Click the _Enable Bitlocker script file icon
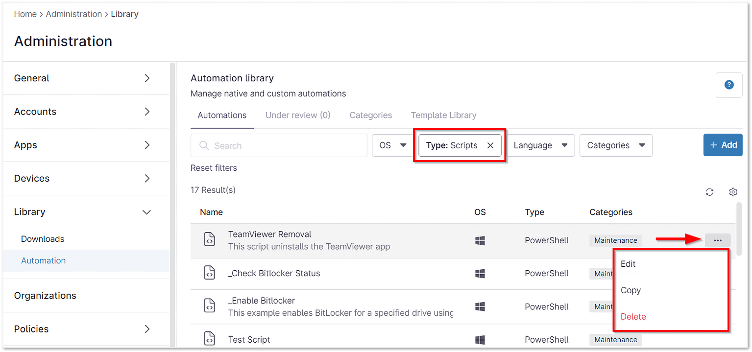The width and height of the screenshot is (752, 352). pyautogui.click(x=210, y=306)
